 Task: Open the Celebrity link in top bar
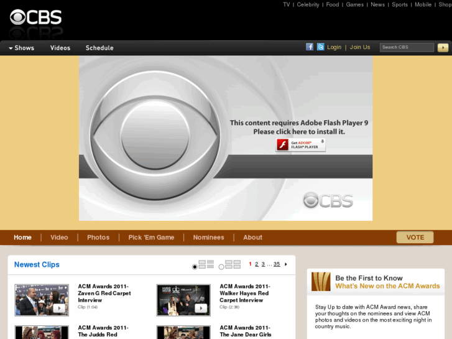(x=308, y=4)
